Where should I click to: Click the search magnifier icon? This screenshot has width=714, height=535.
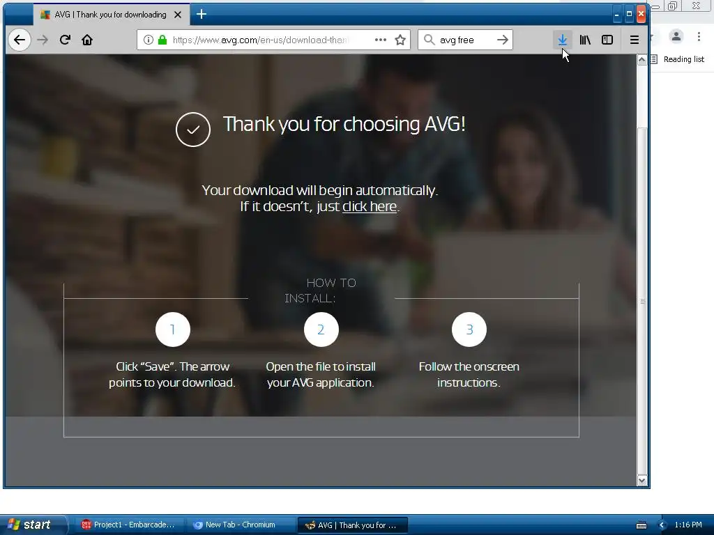point(429,40)
